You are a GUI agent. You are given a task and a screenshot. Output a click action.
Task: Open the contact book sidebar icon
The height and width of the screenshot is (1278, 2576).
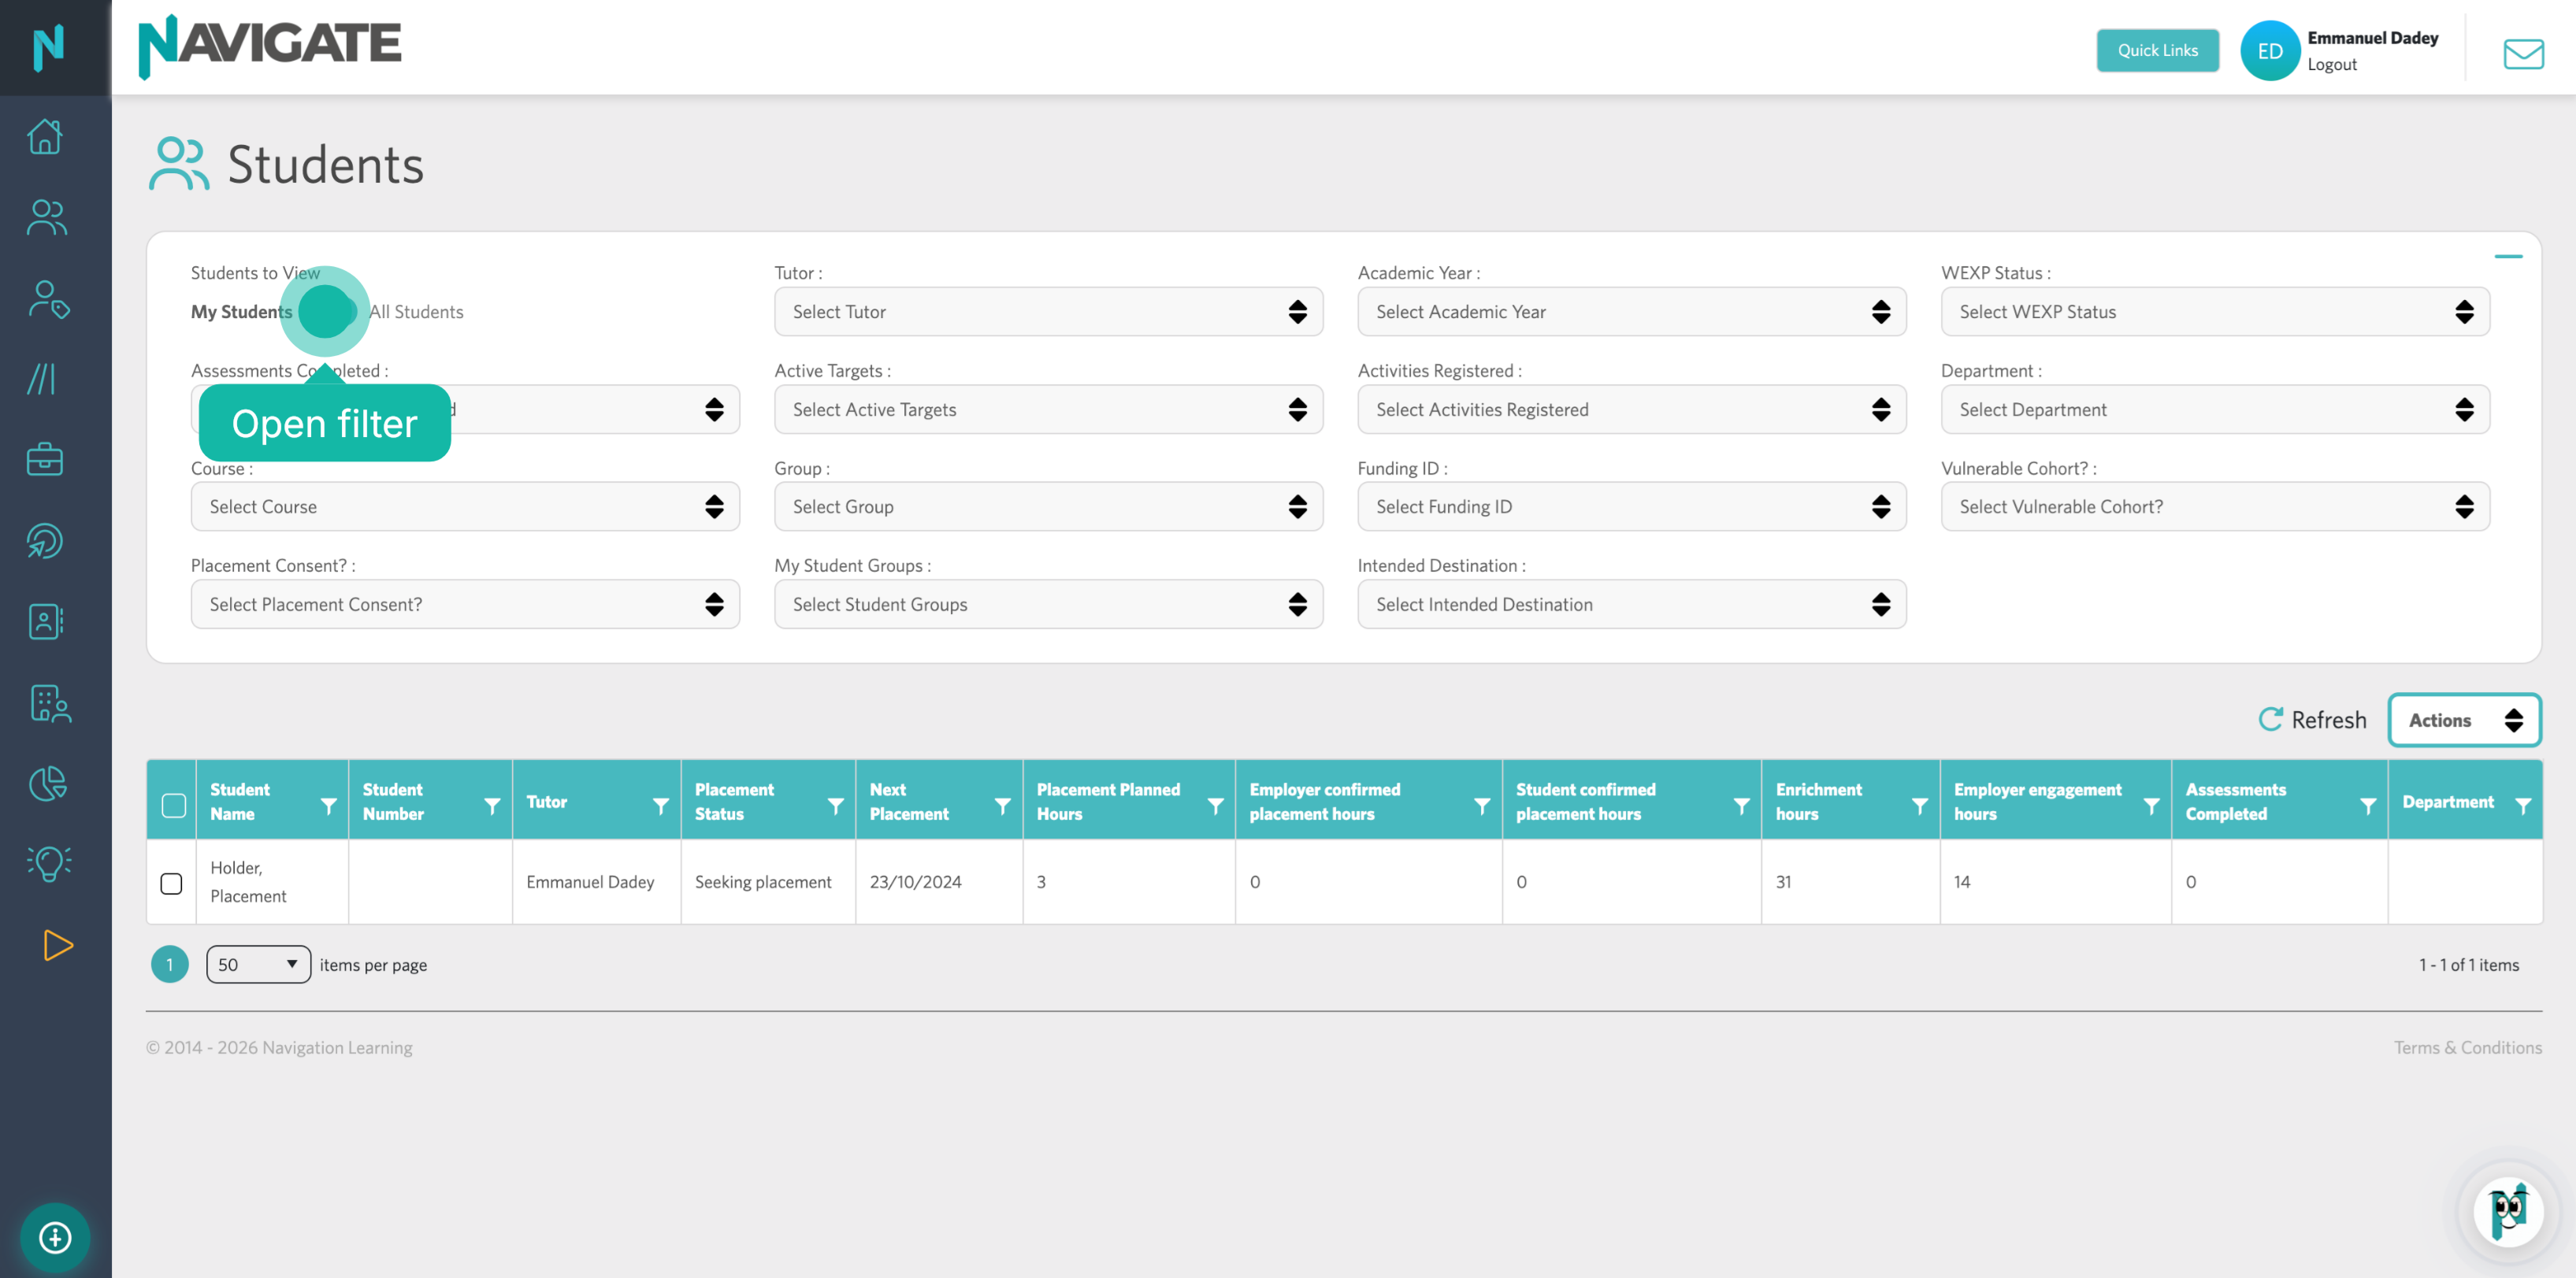click(45, 621)
